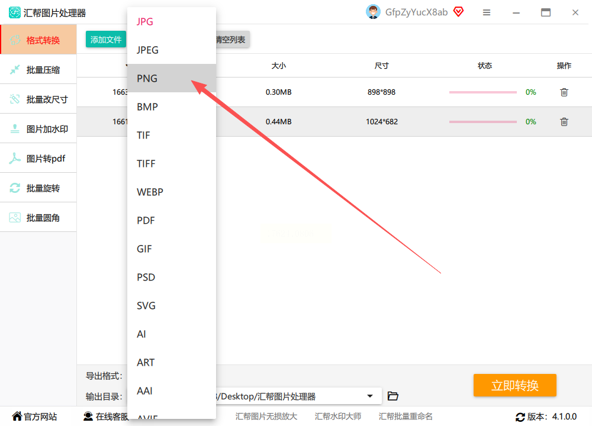This screenshot has width=592, height=426.
Task: Switch to 批量旋转 batch rotate
Action: pyautogui.click(x=38, y=188)
